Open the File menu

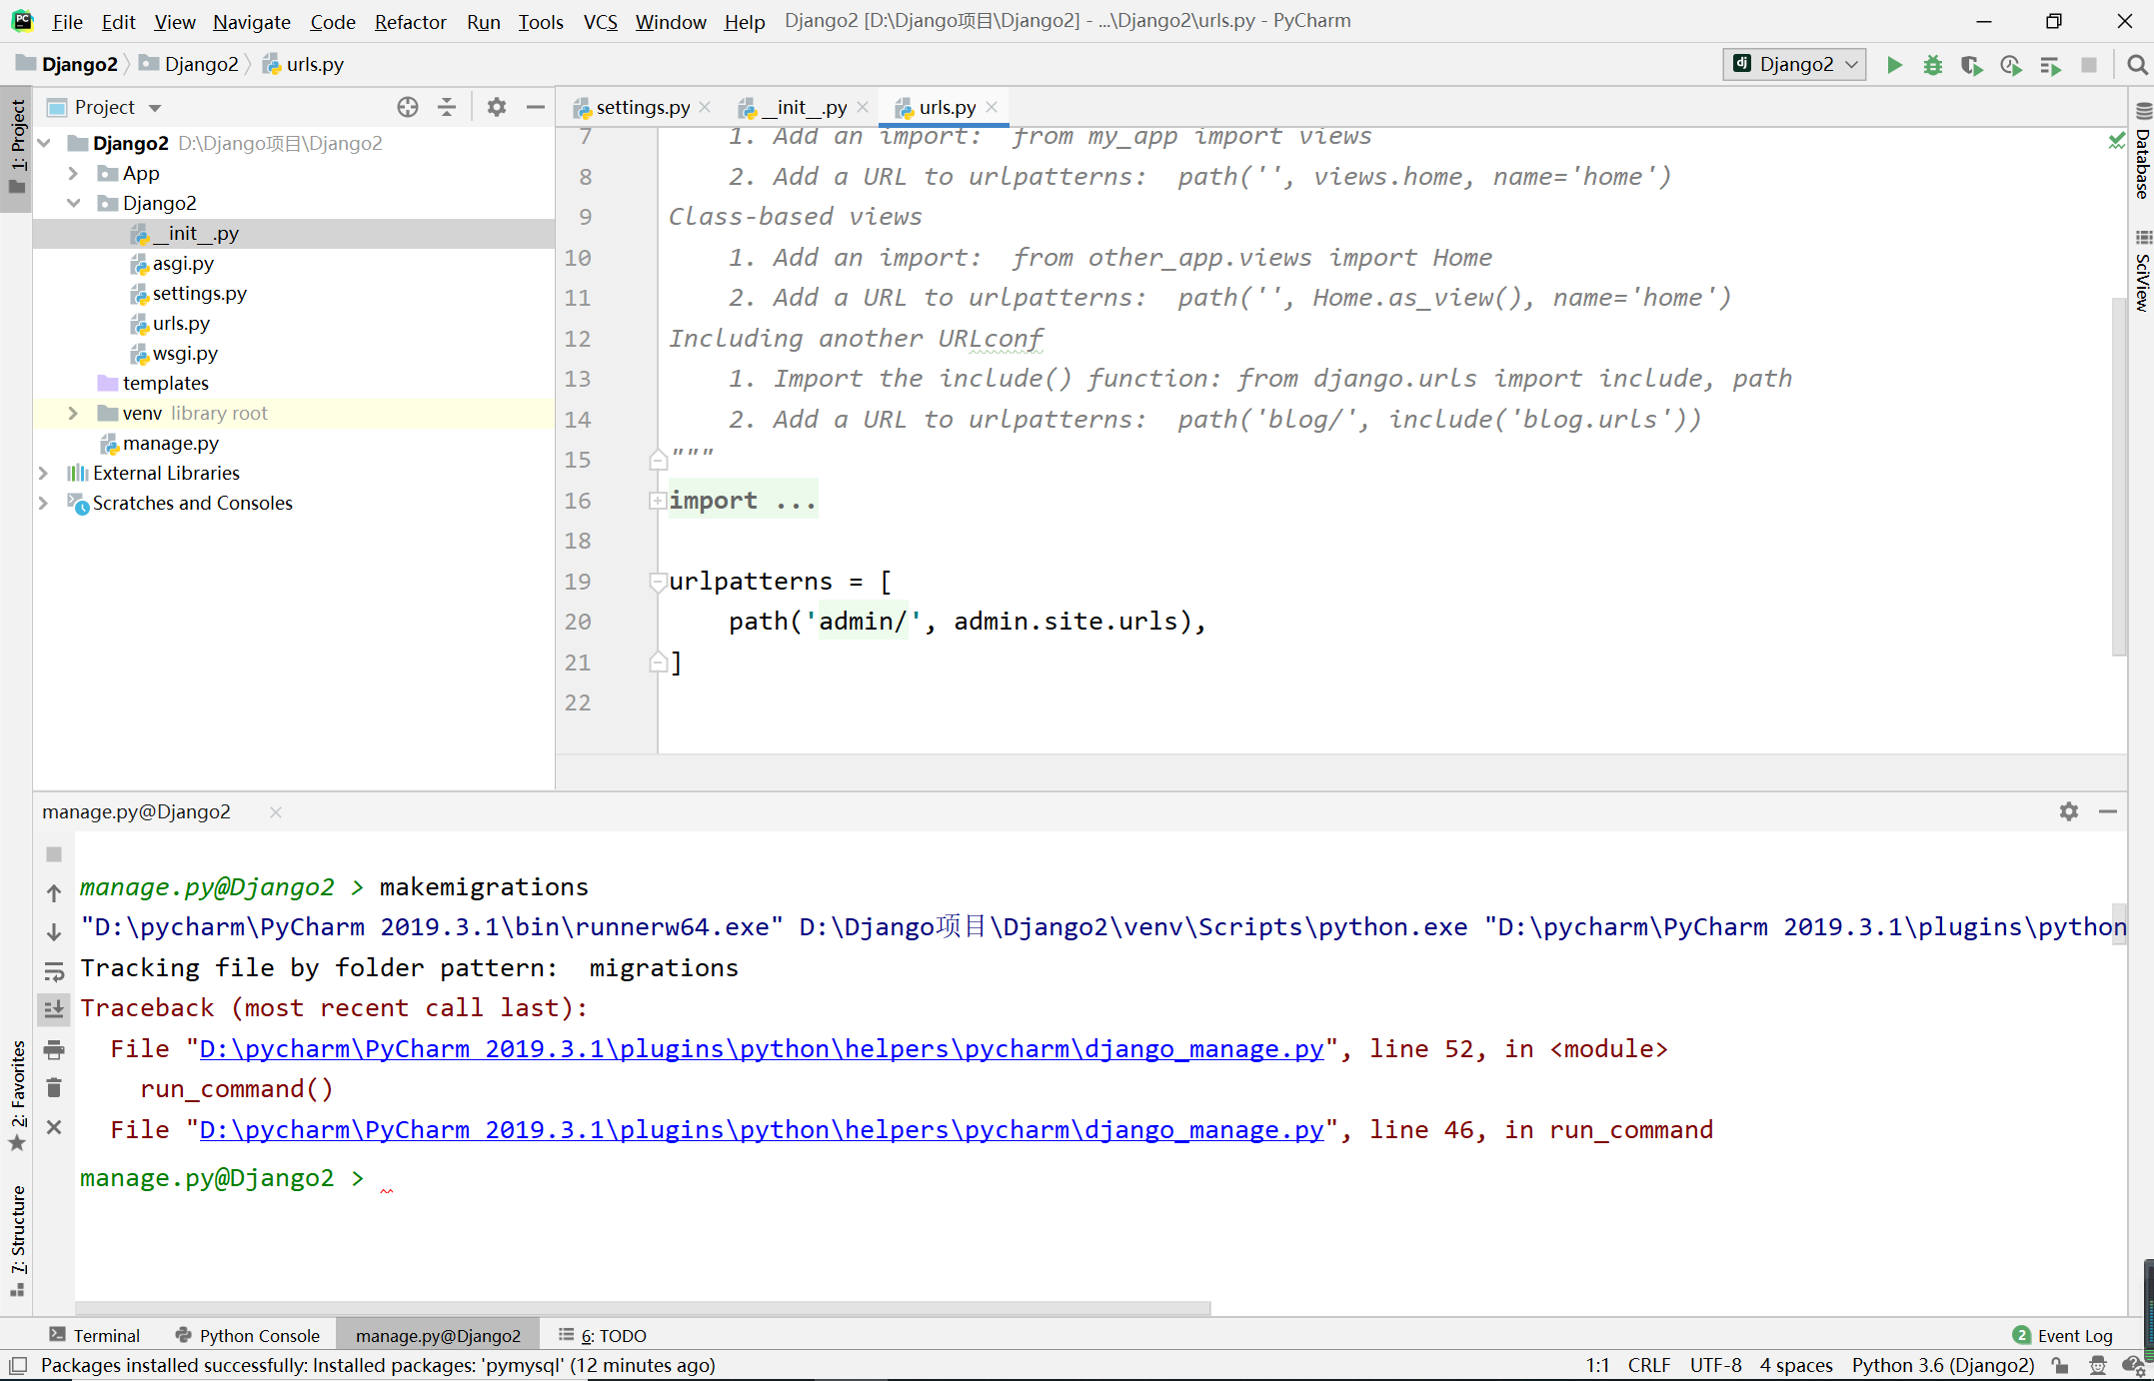pos(67,21)
